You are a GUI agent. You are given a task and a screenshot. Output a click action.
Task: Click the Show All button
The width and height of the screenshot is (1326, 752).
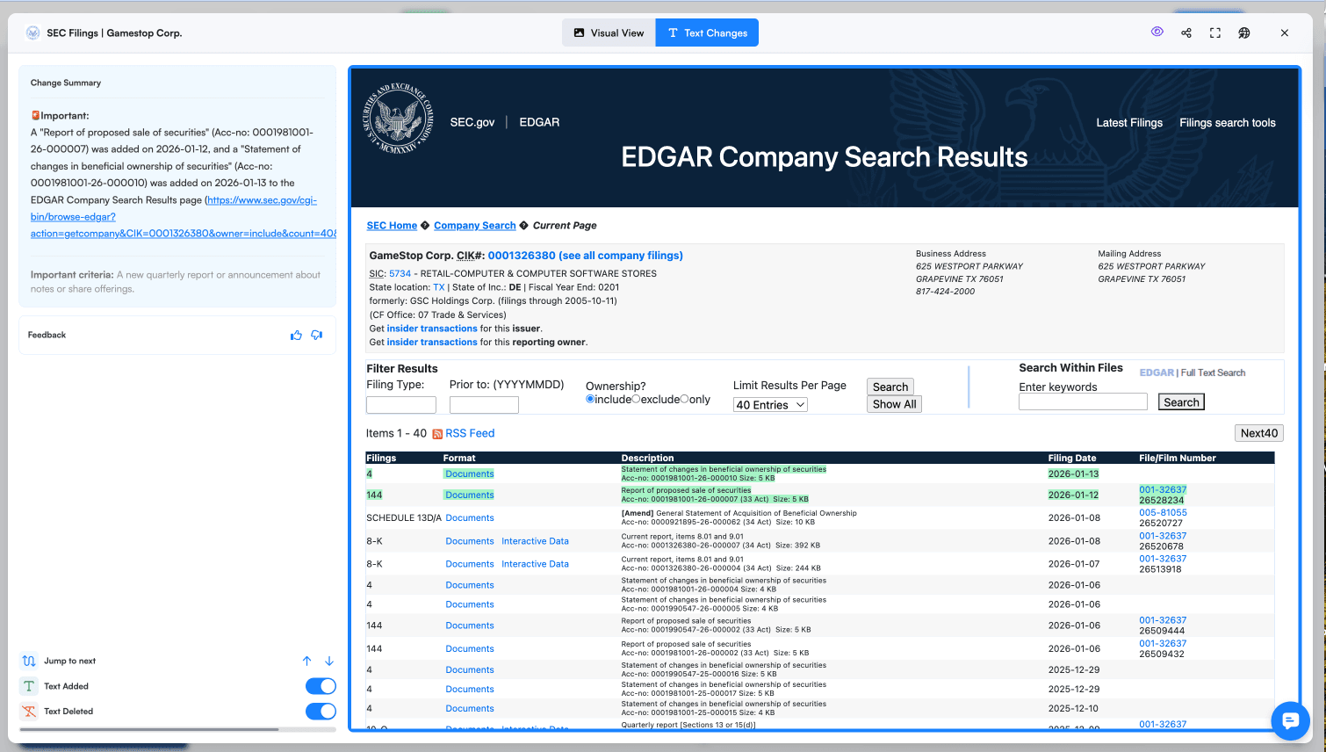(x=893, y=404)
